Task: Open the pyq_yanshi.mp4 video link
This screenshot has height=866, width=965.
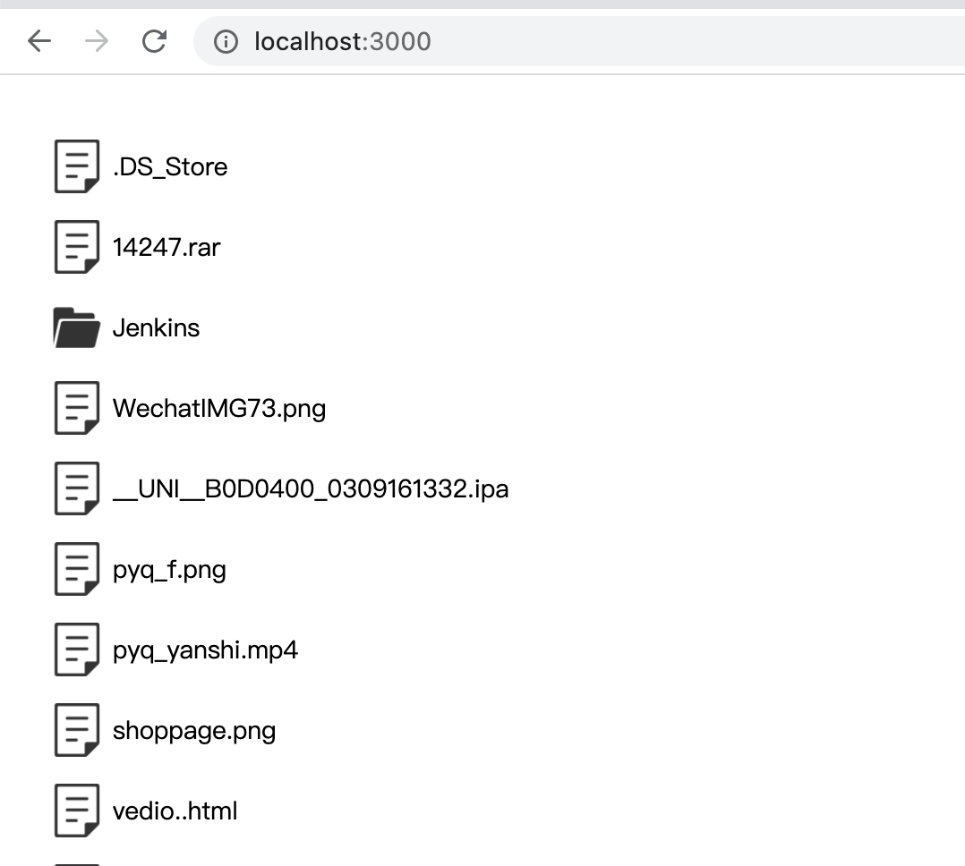Action: point(205,650)
